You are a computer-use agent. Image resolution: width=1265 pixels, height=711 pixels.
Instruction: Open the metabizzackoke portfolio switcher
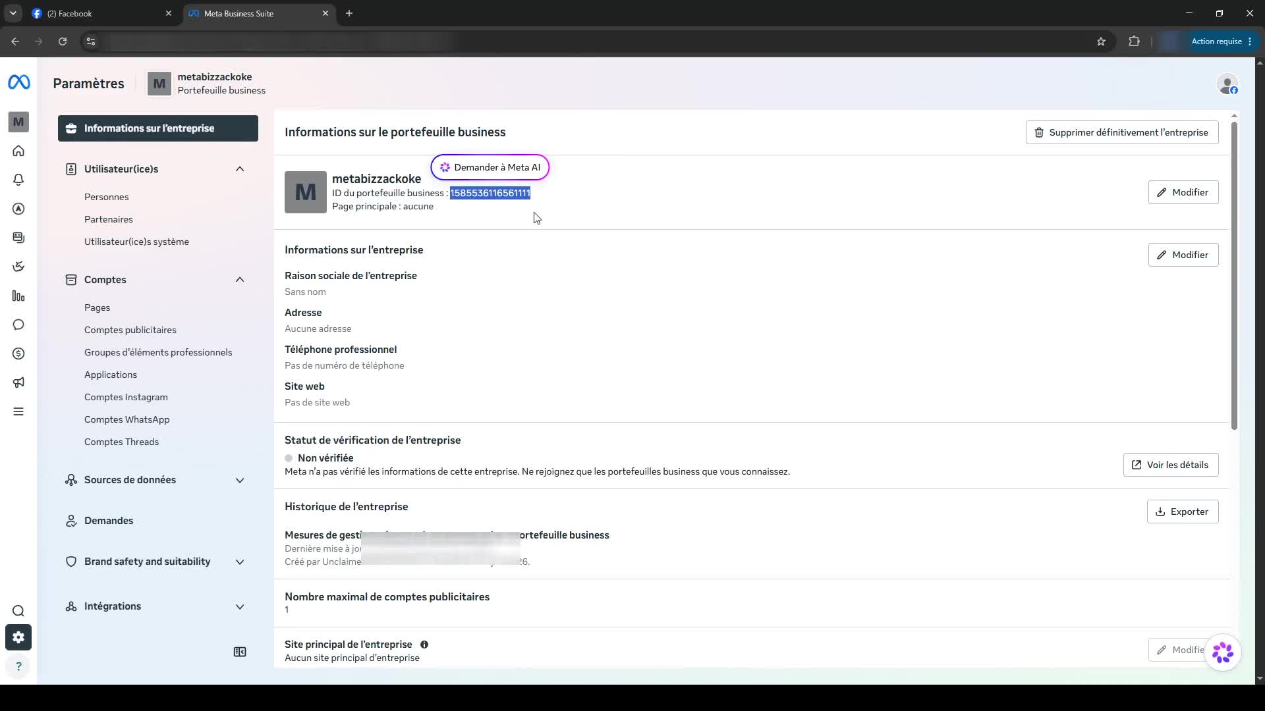(x=206, y=84)
